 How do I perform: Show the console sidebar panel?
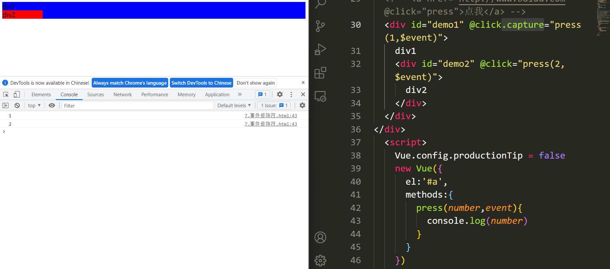5,105
